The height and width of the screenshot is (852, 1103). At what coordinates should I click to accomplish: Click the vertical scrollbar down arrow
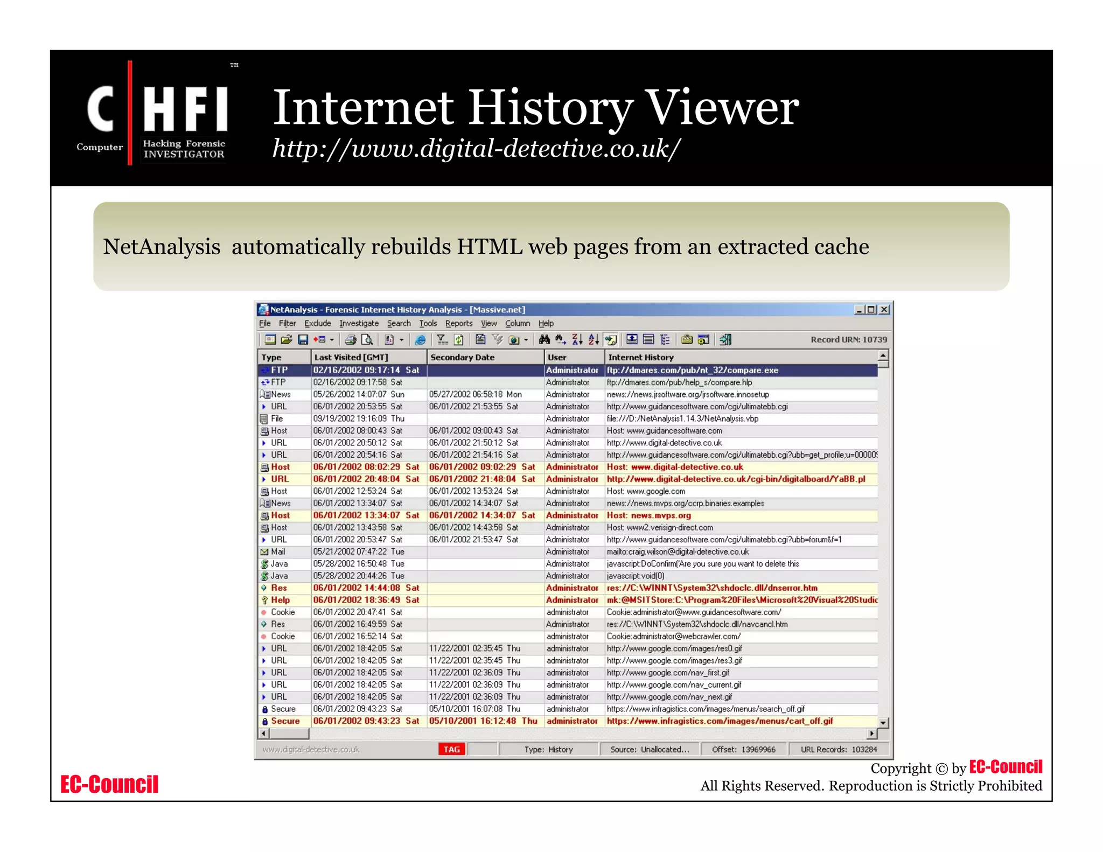click(x=883, y=723)
